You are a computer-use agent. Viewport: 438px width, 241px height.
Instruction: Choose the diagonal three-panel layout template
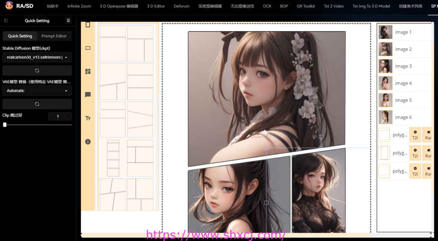point(140,119)
